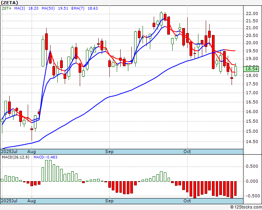
Task: Click the MA(3) value 18.20
Action: [34, 8]
